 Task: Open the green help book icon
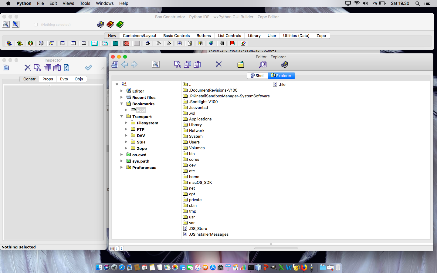tap(120, 24)
